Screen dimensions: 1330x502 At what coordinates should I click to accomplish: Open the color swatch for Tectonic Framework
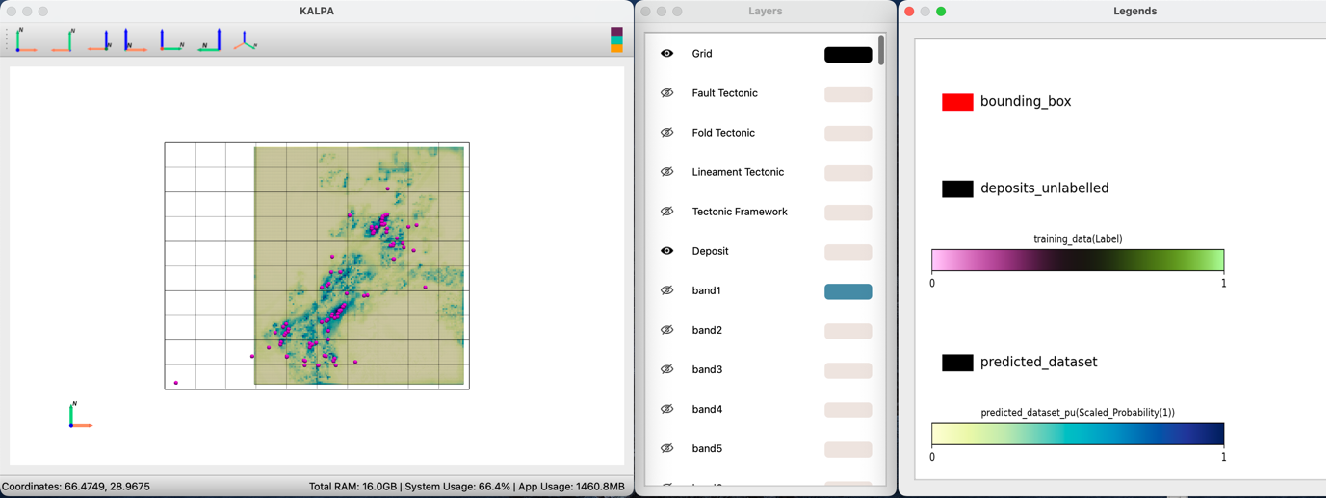tap(849, 213)
